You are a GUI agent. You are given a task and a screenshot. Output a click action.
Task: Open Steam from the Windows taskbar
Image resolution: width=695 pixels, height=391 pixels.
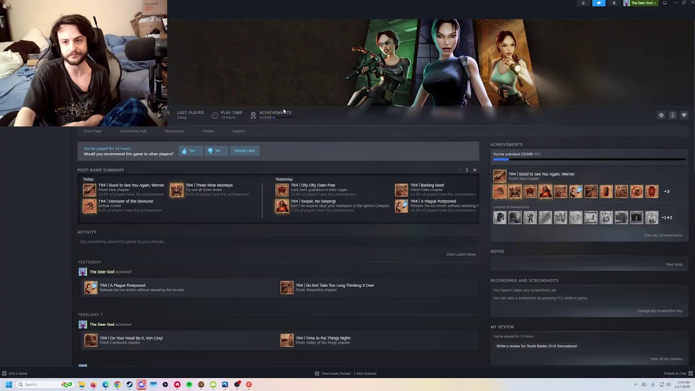129,384
